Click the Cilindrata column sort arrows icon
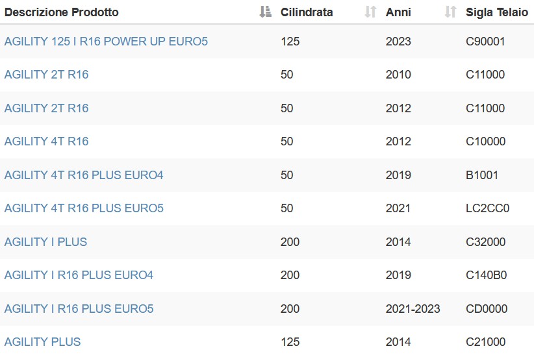The image size is (534, 355). coord(370,12)
